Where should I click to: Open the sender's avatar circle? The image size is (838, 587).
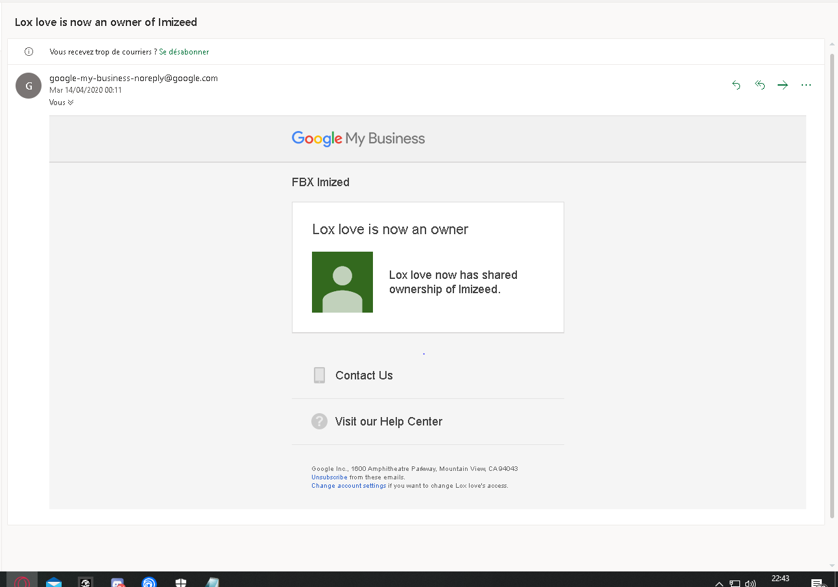(28, 85)
